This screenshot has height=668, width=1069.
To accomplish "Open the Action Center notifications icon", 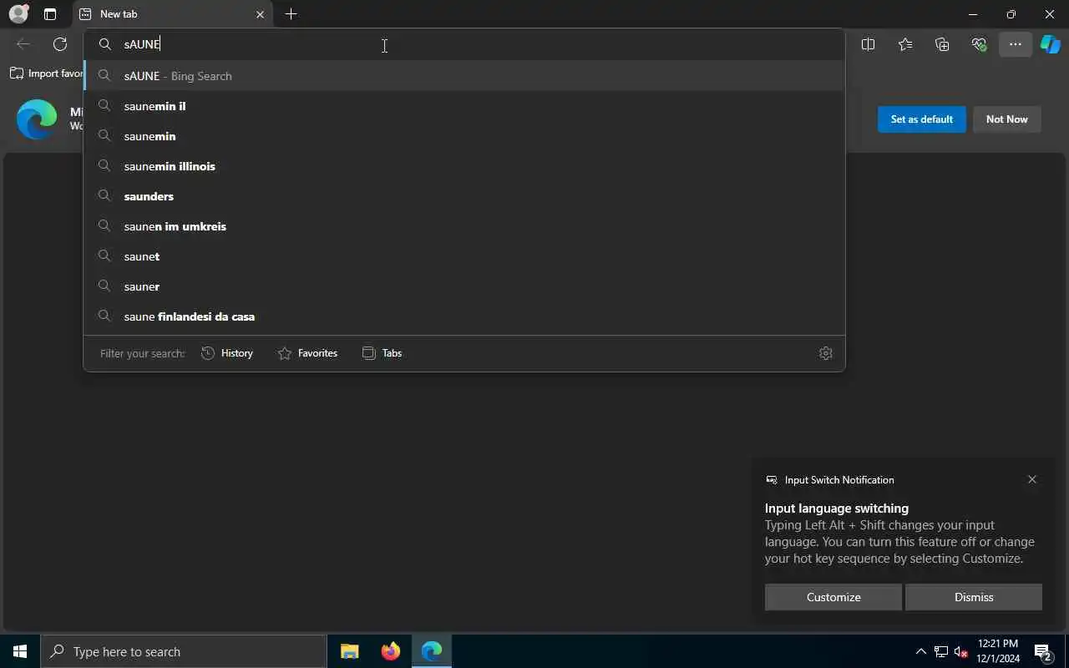I will [1043, 651].
